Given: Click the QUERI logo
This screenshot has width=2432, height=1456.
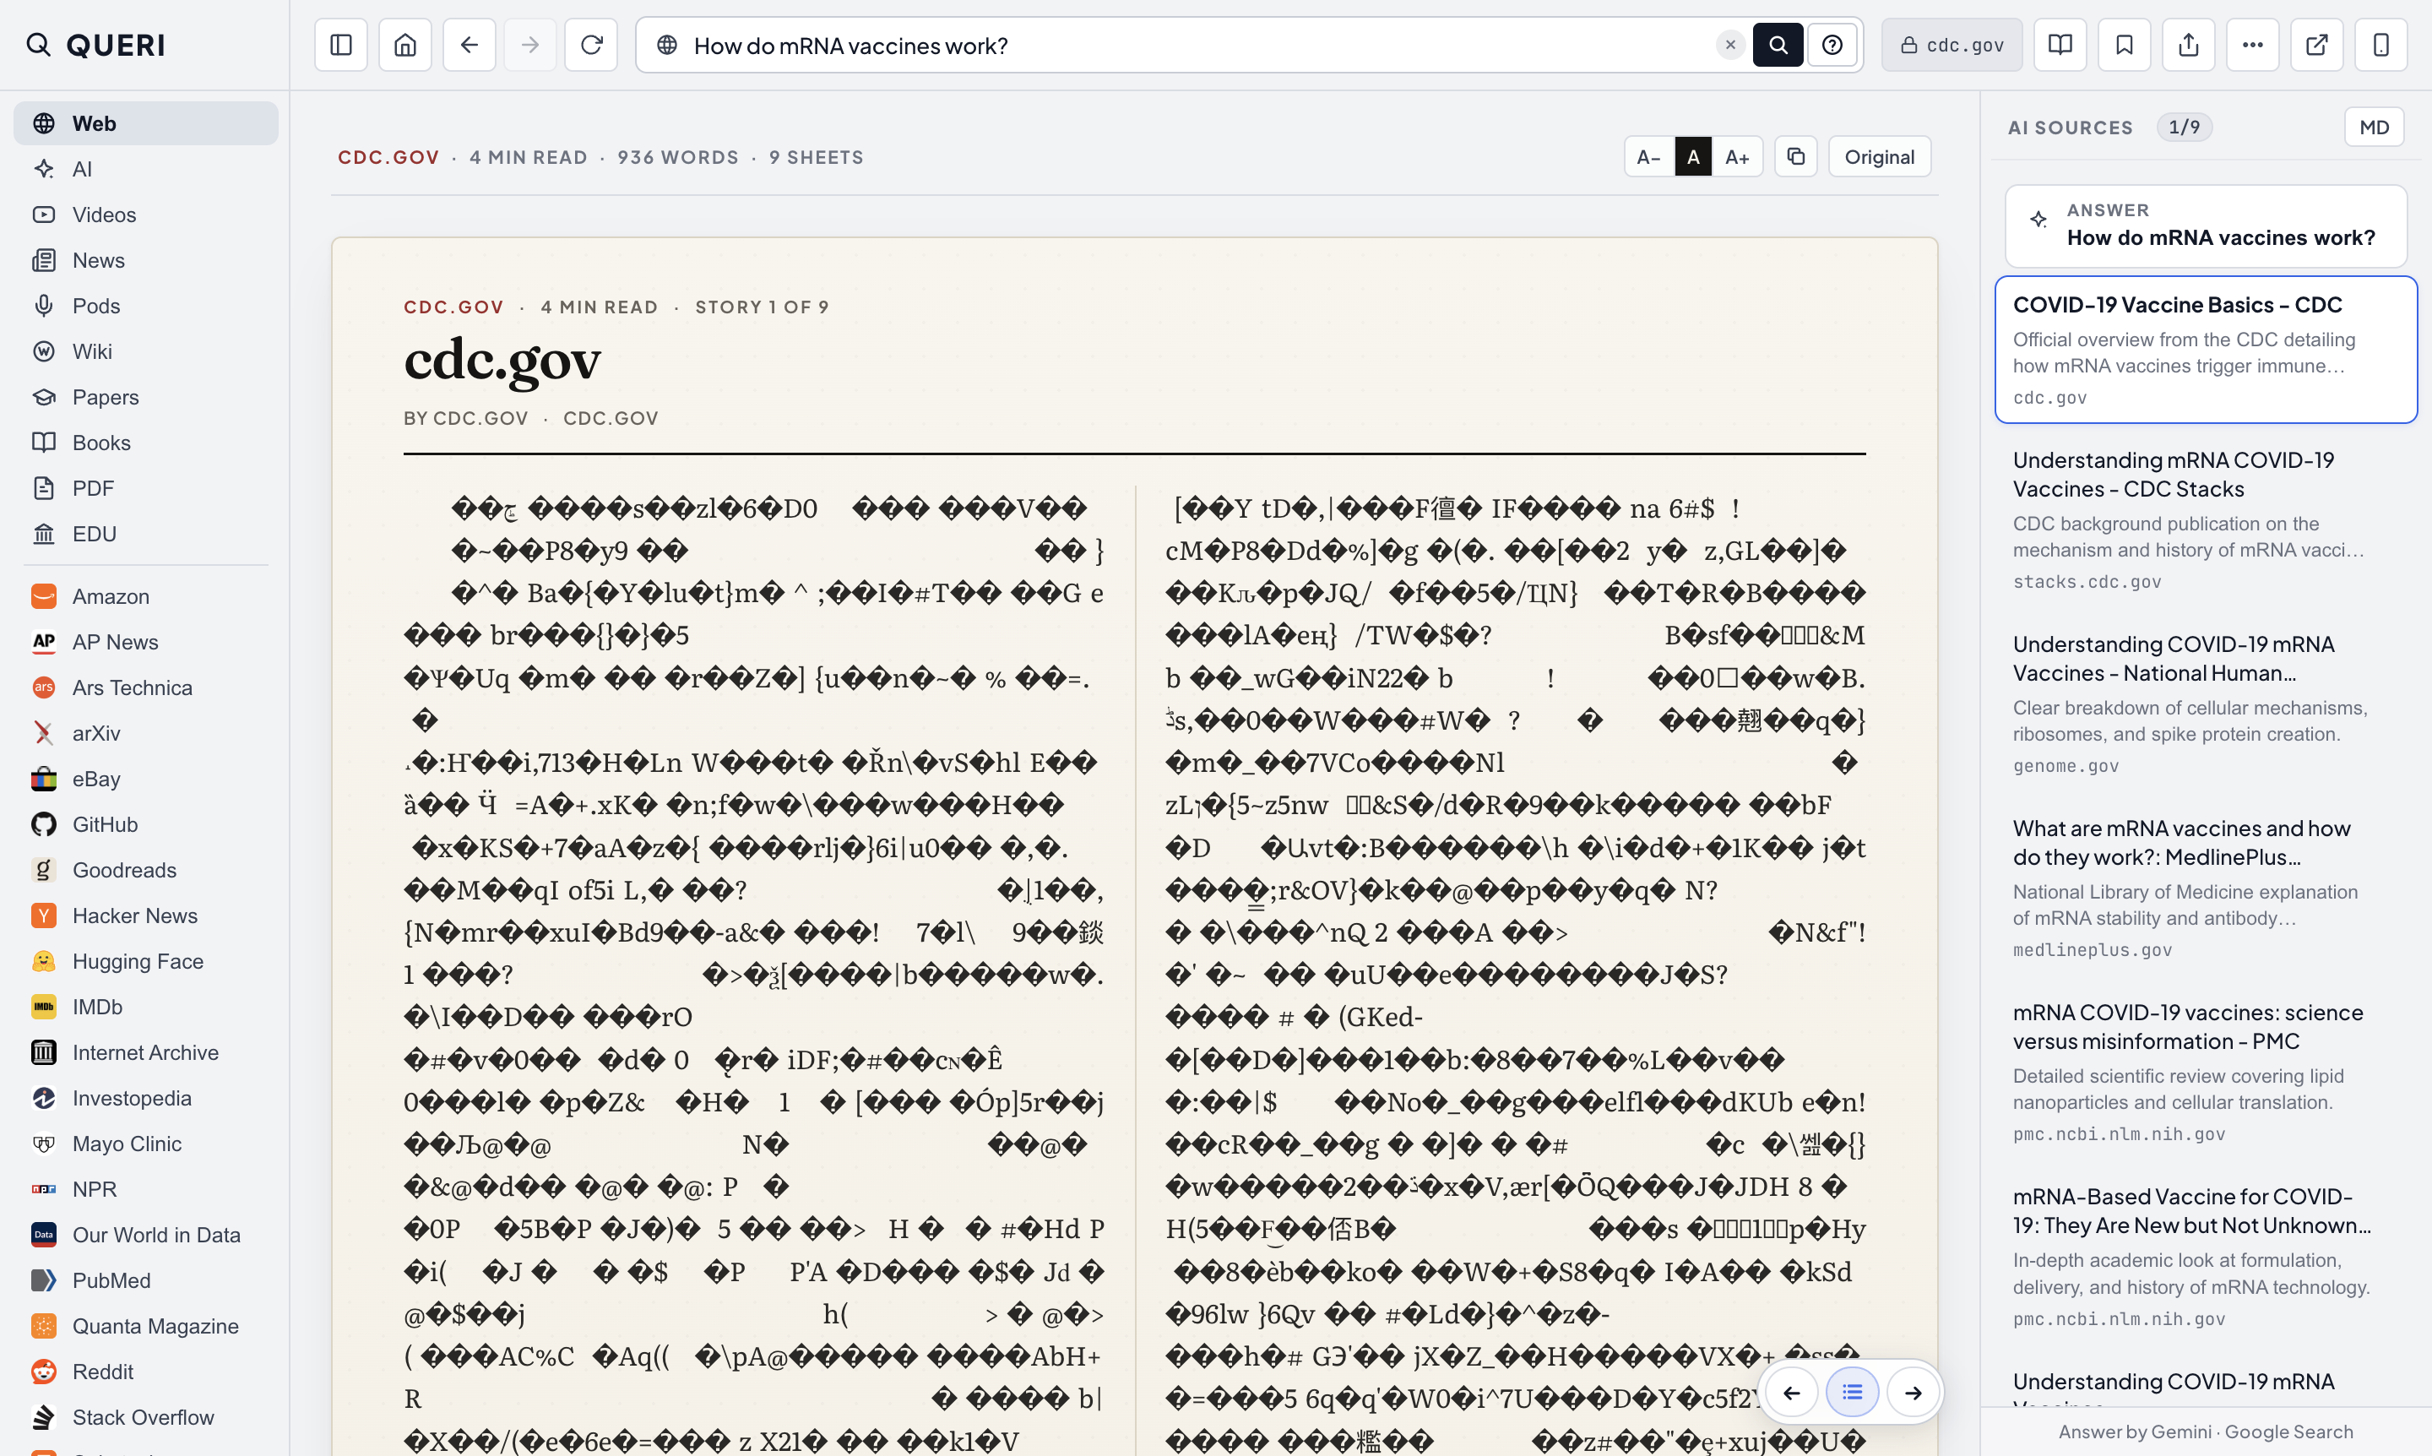Looking at the screenshot, I should (96, 45).
